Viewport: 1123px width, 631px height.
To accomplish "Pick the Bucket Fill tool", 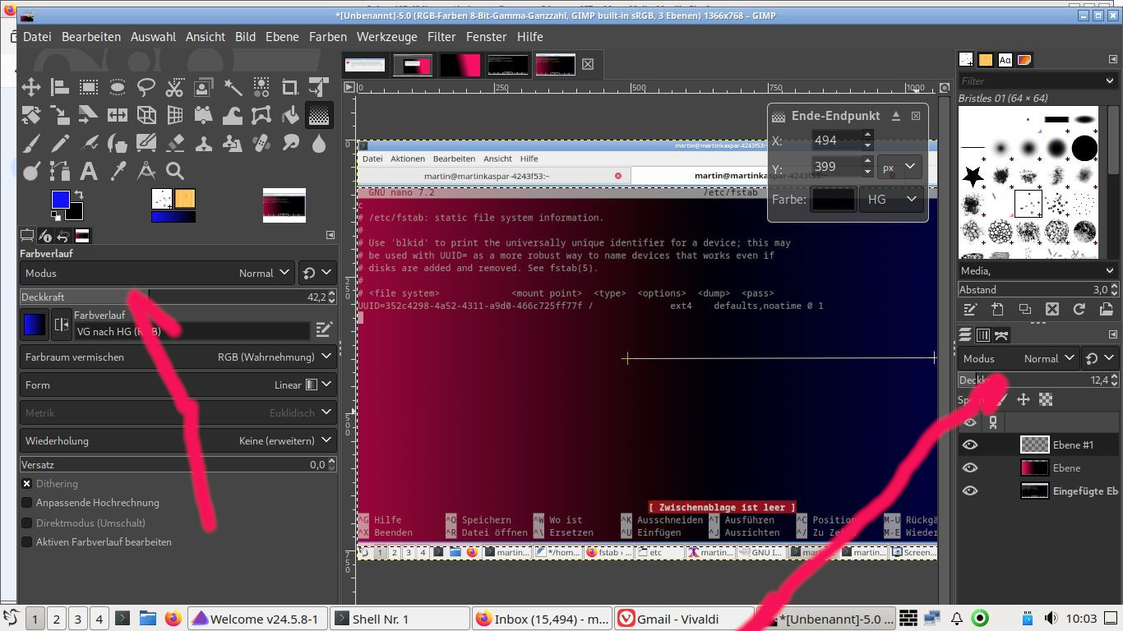I will tap(289, 115).
